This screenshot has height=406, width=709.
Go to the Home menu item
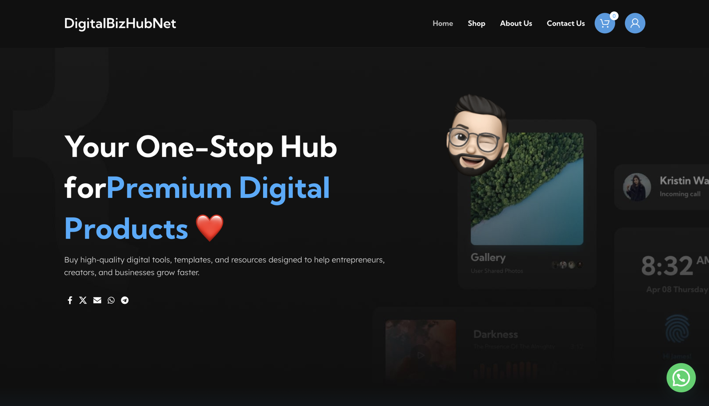pos(443,23)
